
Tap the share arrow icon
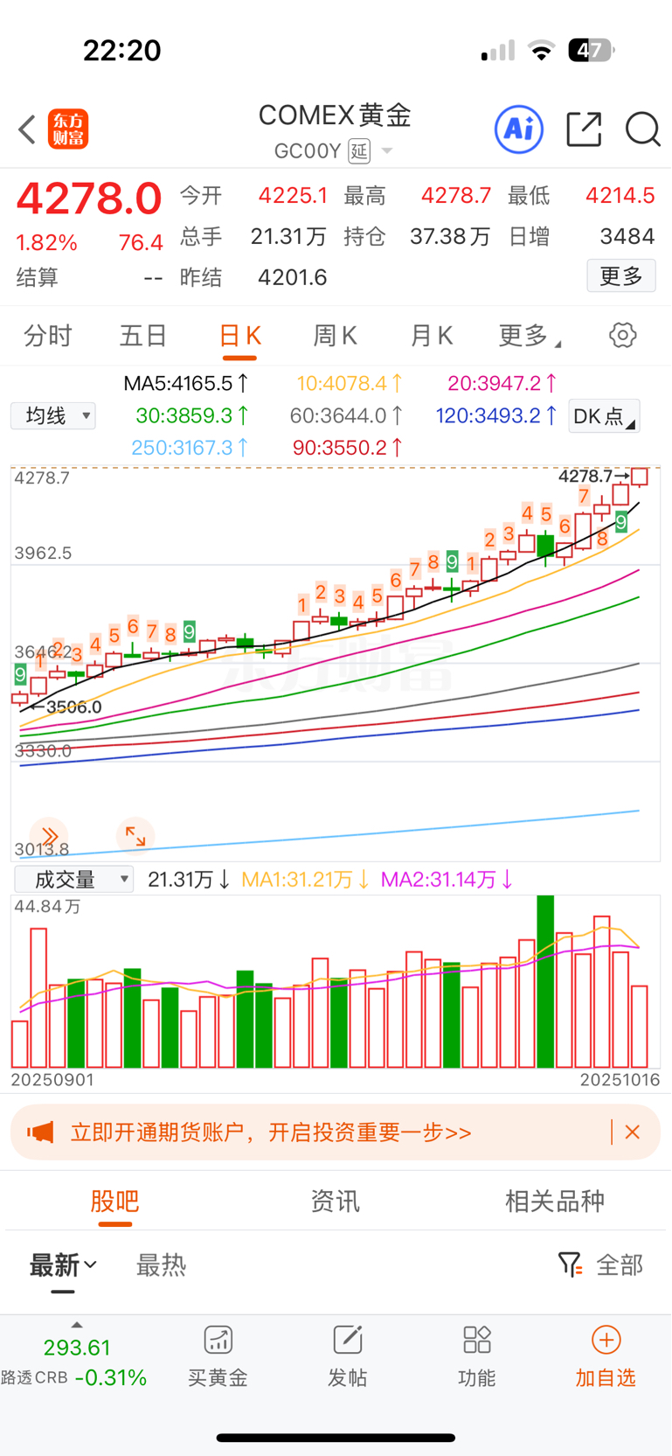[584, 129]
